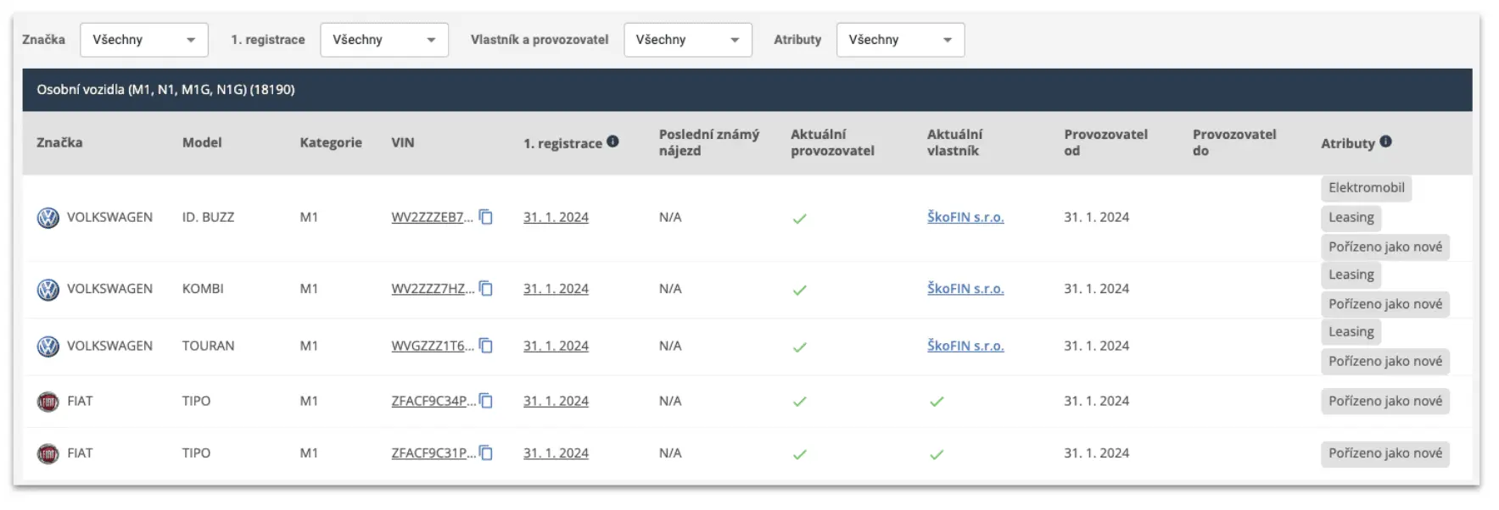Click vlastník checkmark in ZFACF9C31P row
Viewport: 1499px width, 510px height.
coord(937,454)
